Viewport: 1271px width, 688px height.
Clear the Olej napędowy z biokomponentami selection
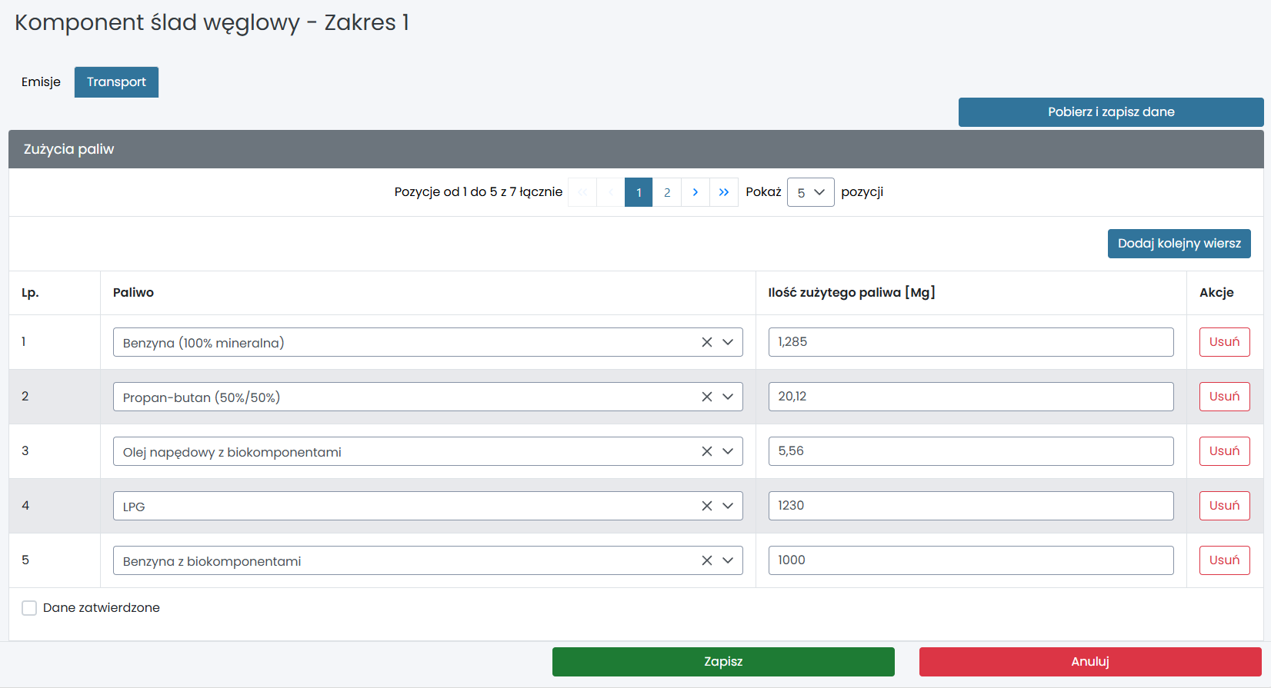(x=706, y=451)
